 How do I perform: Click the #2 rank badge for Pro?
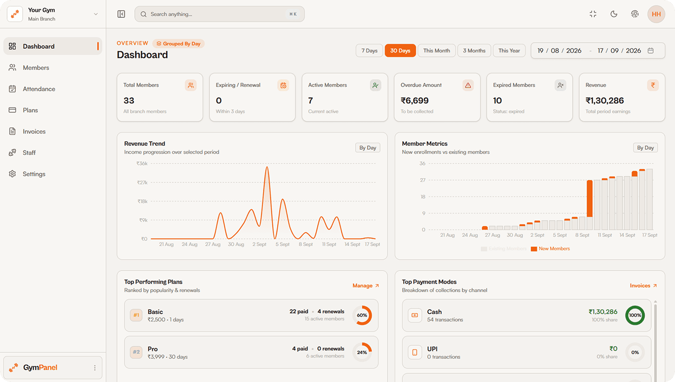click(136, 352)
